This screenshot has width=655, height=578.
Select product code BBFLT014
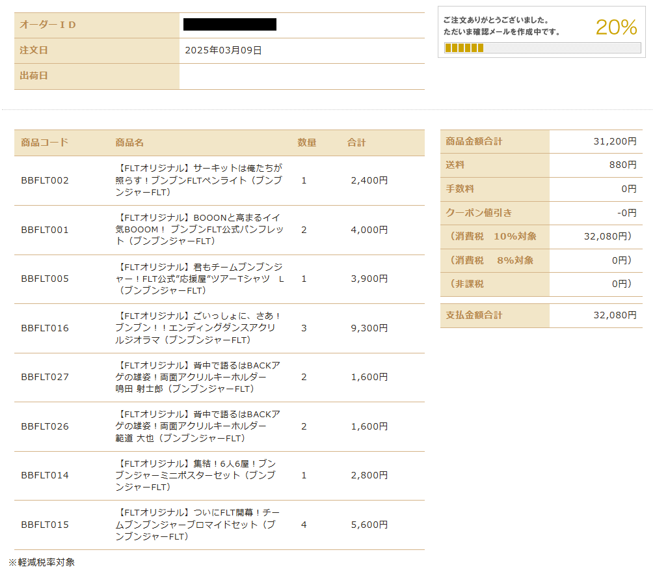[45, 475]
